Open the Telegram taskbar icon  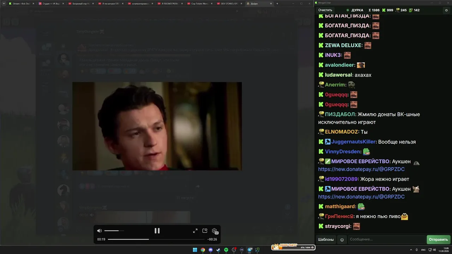(250, 250)
